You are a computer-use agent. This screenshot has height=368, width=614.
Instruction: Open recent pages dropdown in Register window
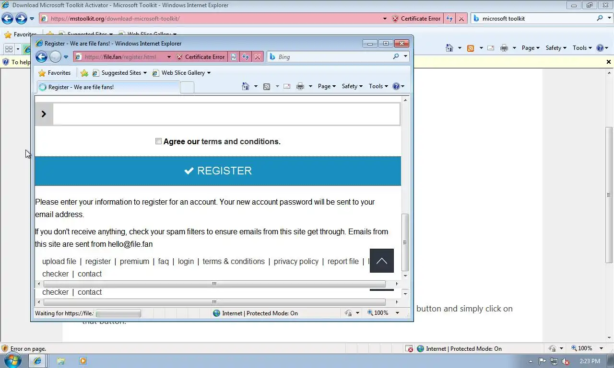[x=66, y=57]
